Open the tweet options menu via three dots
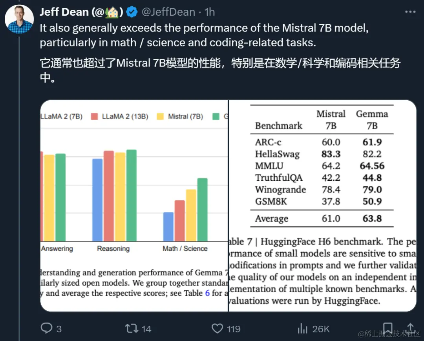Image resolution: width=424 pixels, height=341 pixels. pyautogui.click(x=410, y=12)
